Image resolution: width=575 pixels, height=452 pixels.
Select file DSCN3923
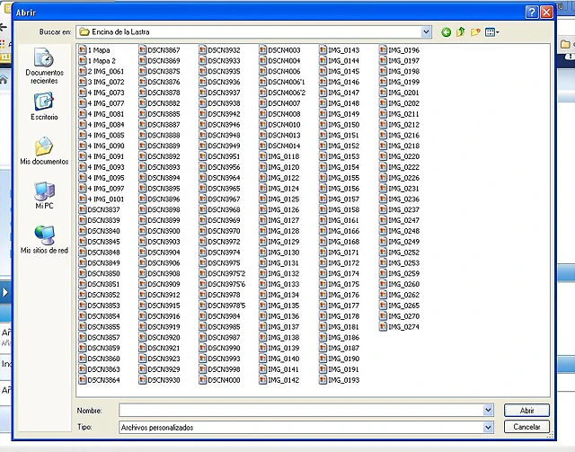[160, 359]
